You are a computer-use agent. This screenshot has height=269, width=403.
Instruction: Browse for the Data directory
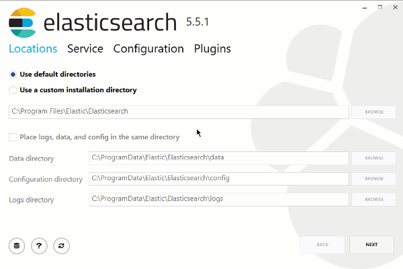(374, 158)
